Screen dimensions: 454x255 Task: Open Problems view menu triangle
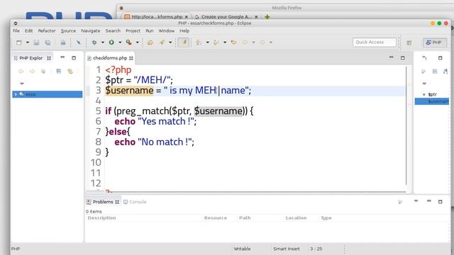(416, 201)
